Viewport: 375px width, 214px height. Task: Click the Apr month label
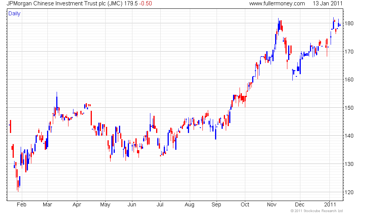tap(77, 205)
